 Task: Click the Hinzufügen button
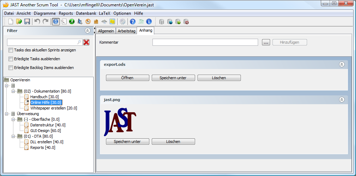(x=290, y=42)
